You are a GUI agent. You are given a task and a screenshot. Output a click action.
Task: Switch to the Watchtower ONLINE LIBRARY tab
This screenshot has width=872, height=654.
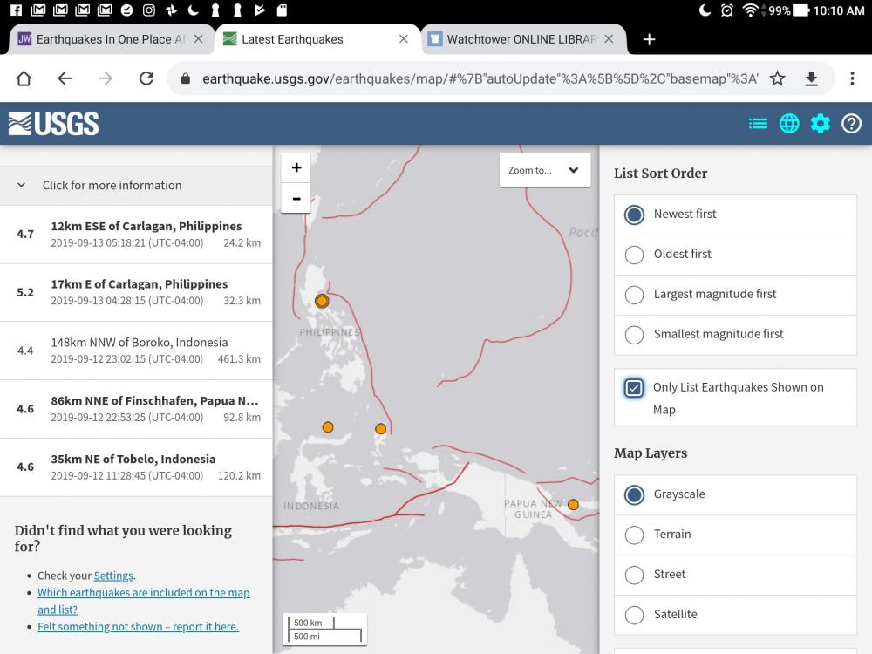[520, 39]
